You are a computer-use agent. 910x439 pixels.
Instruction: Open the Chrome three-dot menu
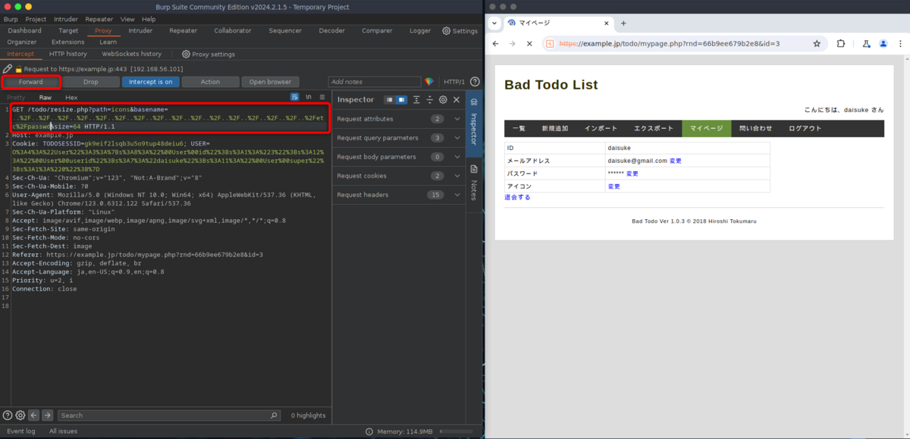[x=900, y=43]
